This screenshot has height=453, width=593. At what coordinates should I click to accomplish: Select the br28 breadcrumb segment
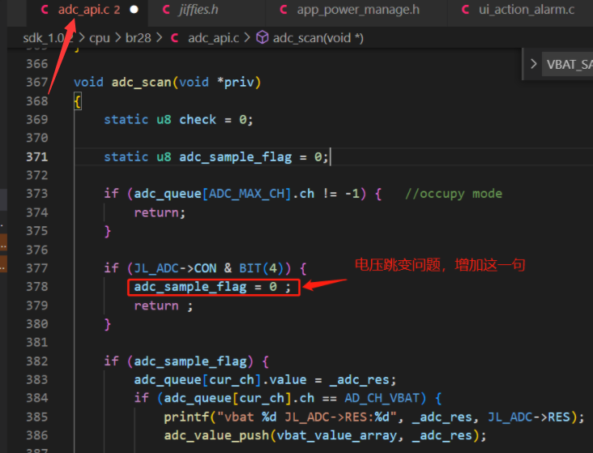(x=138, y=38)
